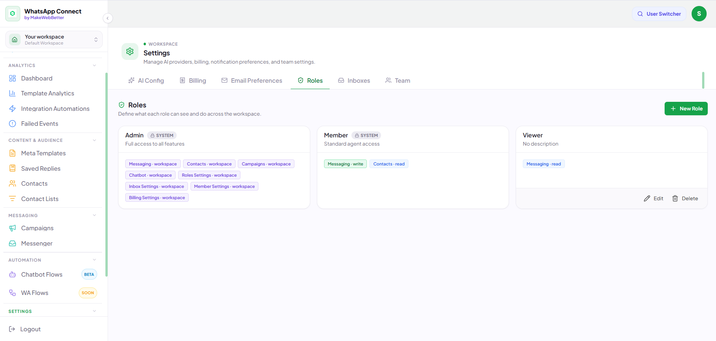The image size is (716, 341).
Task: Click the shield icon beside Roles heading
Action: [x=122, y=105]
